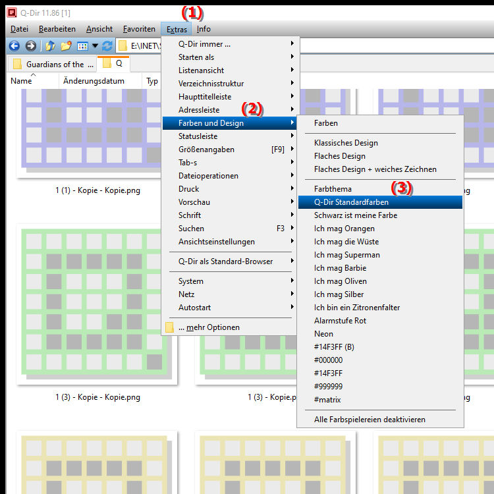This screenshot has height=494, width=494.
Task: Expand Haupttitelleiste submenu
Action: point(229,97)
